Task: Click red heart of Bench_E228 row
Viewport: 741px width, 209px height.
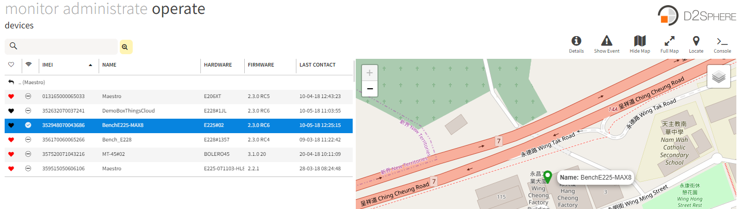Action: pos(11,140)
